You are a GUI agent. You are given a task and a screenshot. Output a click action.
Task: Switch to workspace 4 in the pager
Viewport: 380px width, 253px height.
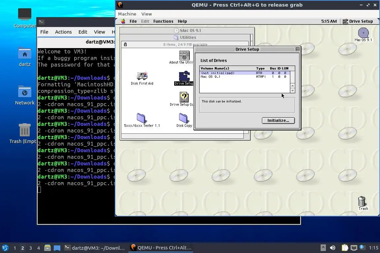38,248
